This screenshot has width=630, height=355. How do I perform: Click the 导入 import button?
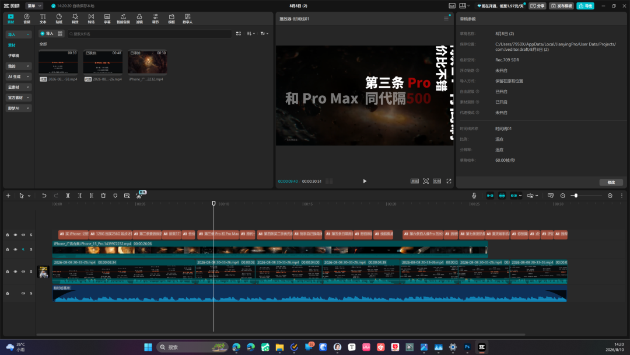click(47, 33)
